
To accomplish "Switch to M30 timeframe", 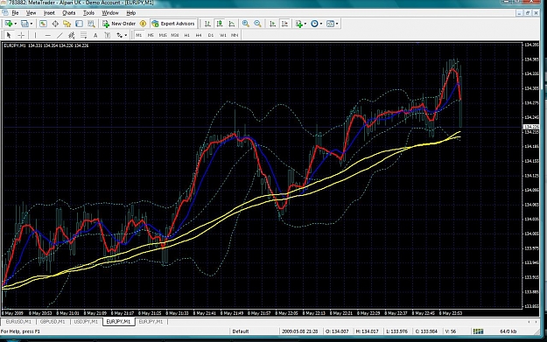I will [x=175, y=35].
